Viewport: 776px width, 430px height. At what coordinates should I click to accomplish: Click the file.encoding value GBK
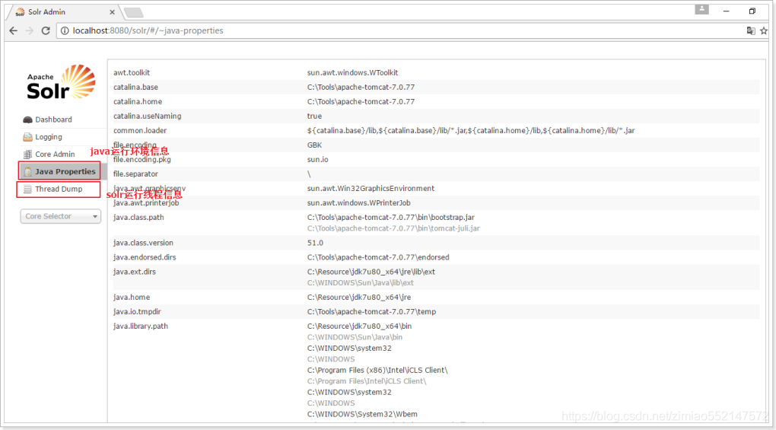pyautogui.click(x=314, y=145)
